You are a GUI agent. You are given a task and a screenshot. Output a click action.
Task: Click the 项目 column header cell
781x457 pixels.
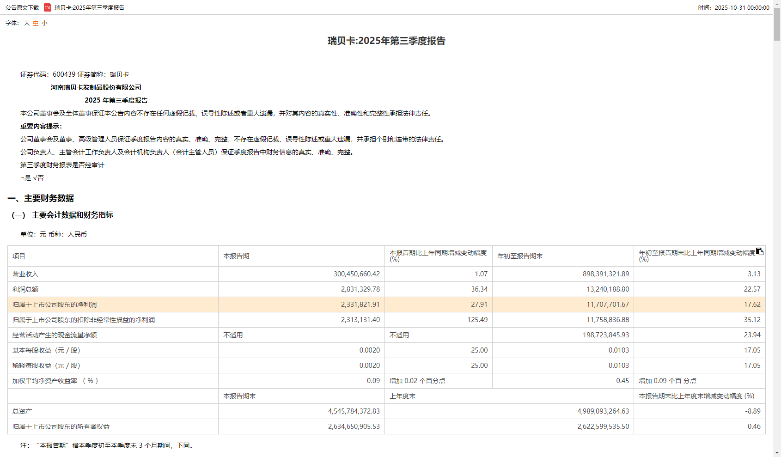pyautogui.click(x=19, y=256)
